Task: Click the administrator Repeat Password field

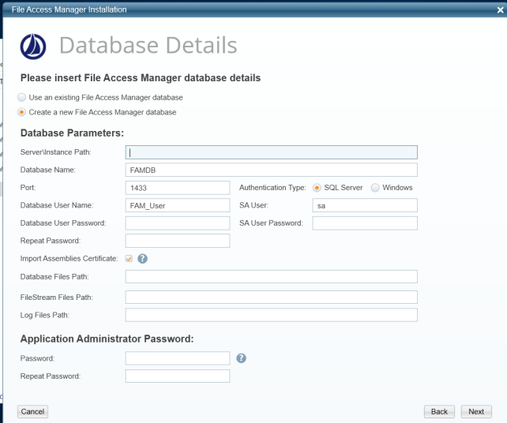Action: pos(178,376)
